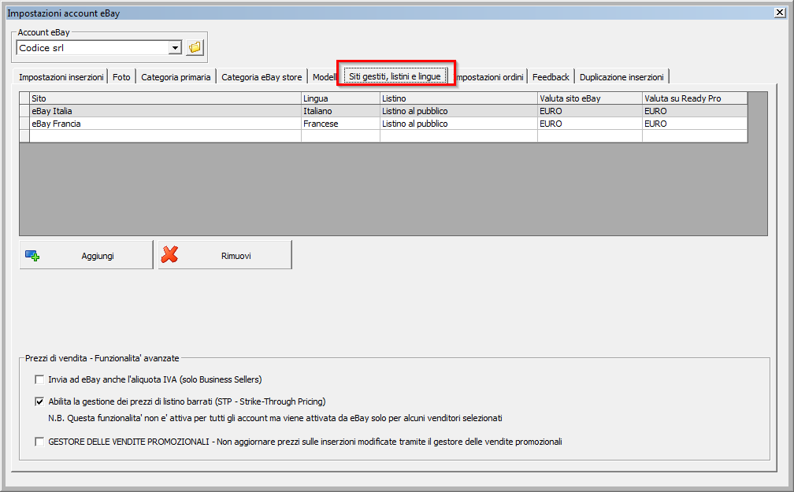Enable GESTORE DELLE VENDITE PROMOZIONALI checkbox
This screenshot has width=794, height=492.
(x=39, y=442)
